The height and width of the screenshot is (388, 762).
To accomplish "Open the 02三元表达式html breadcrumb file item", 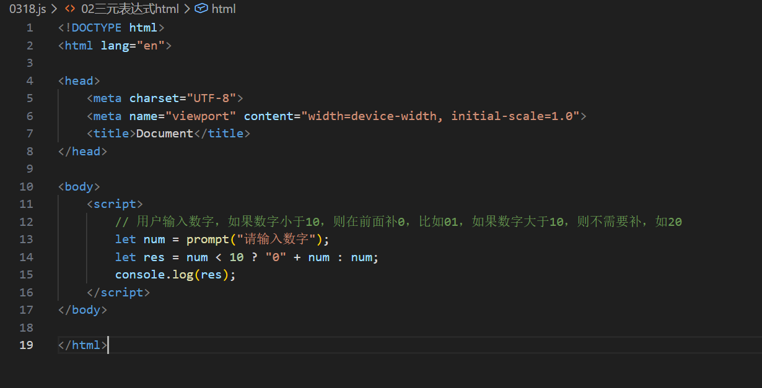I will tap(130, 9).
